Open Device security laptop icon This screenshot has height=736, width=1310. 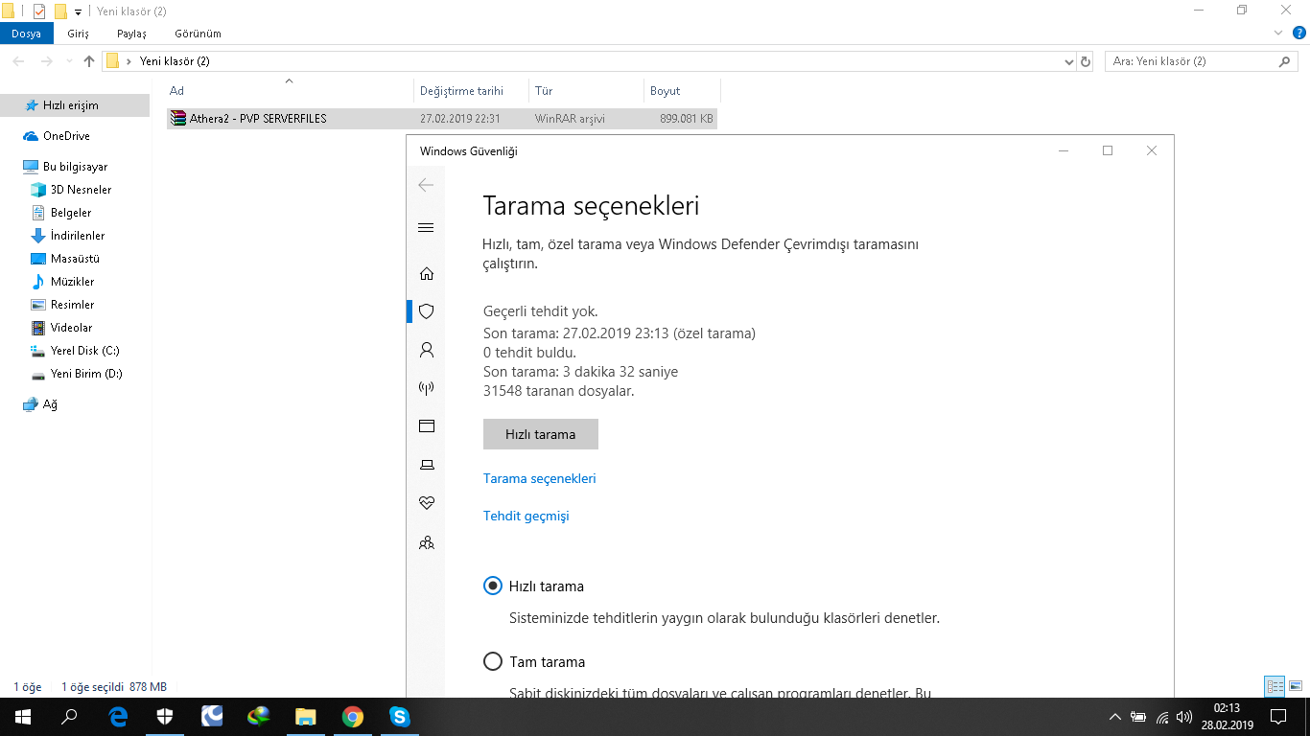pyautogui.click(x=427, y=465)
